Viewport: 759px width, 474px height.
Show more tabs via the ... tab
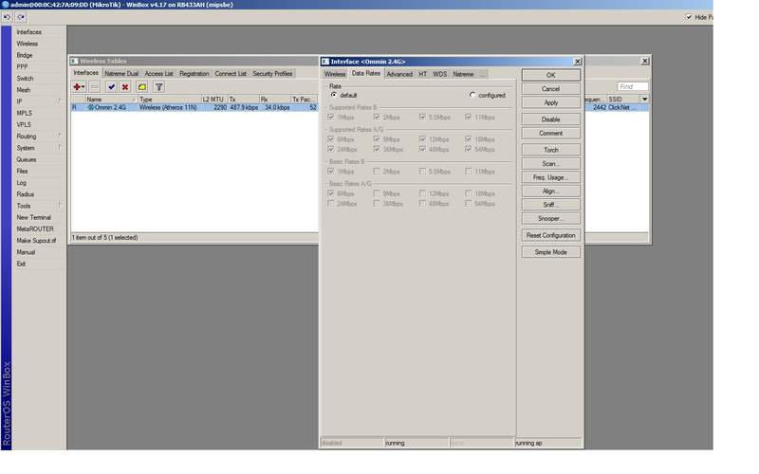coord(483,74)
